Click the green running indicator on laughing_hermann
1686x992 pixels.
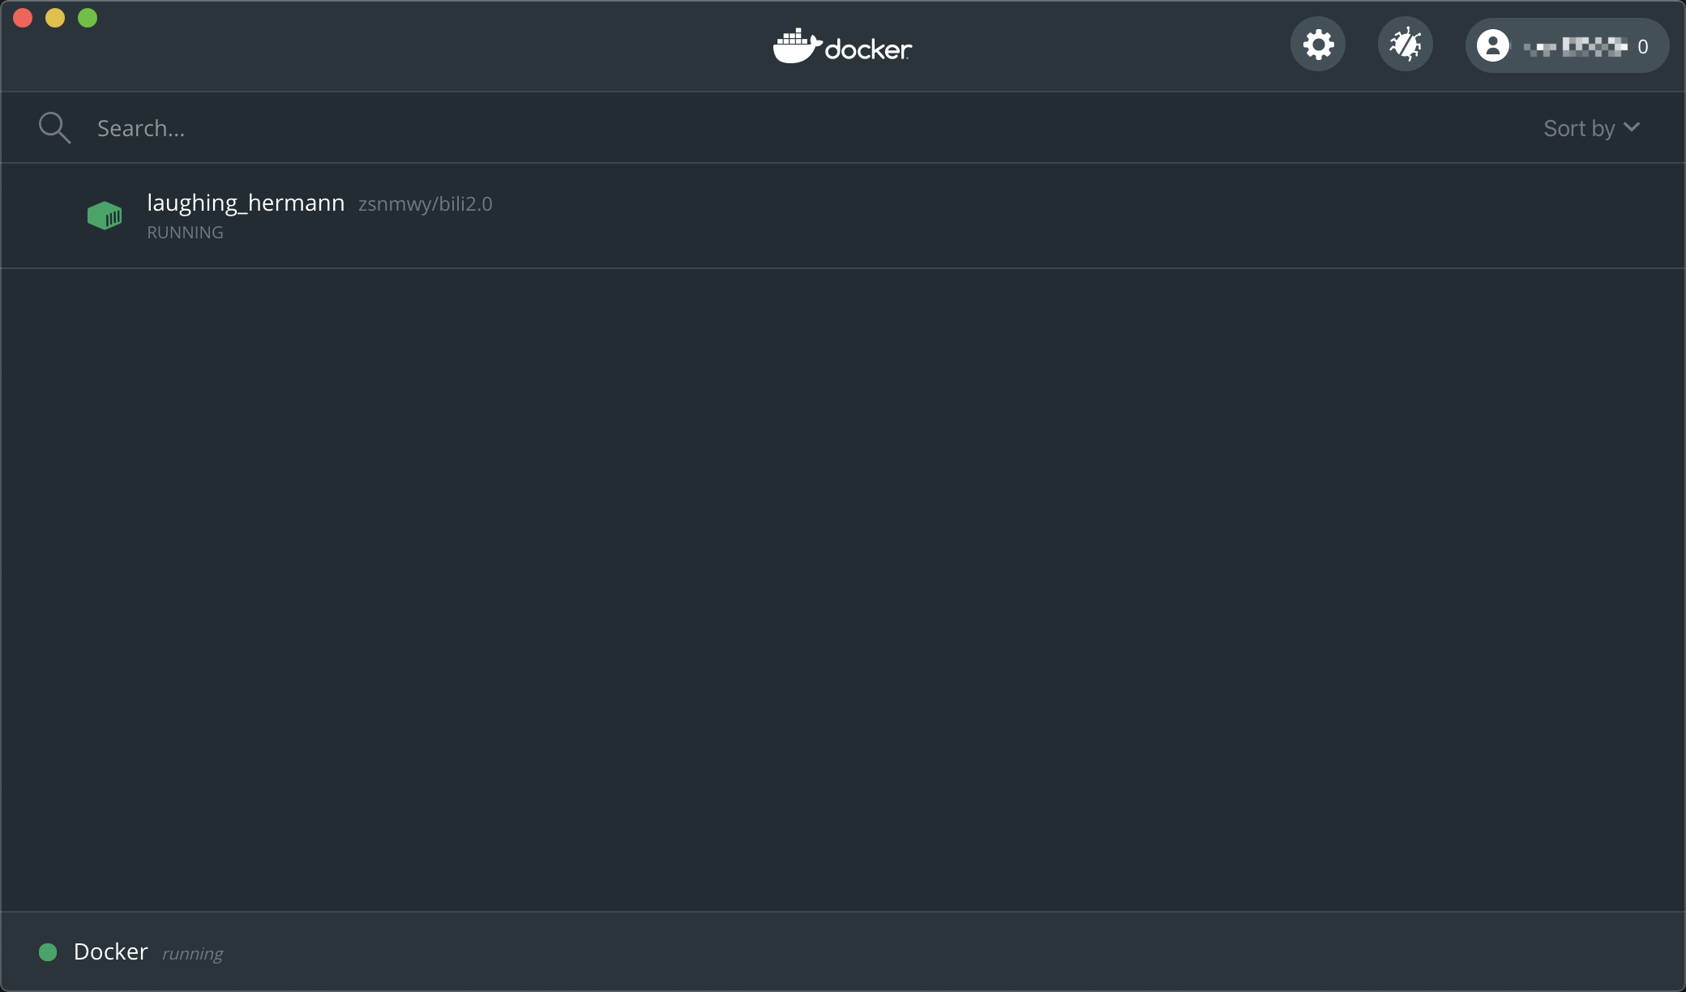(105, 216)
